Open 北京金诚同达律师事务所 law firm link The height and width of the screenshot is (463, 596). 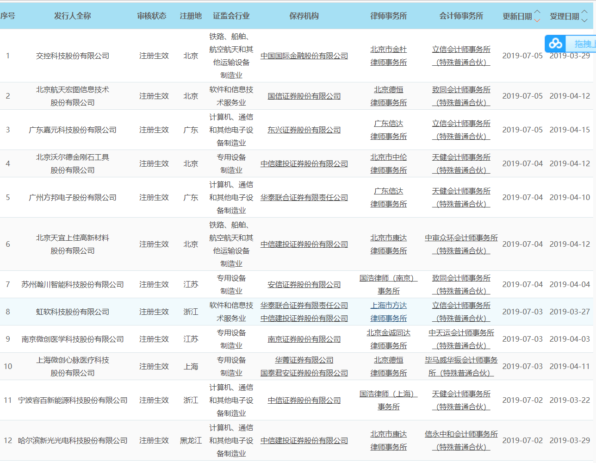pos(389,339)
